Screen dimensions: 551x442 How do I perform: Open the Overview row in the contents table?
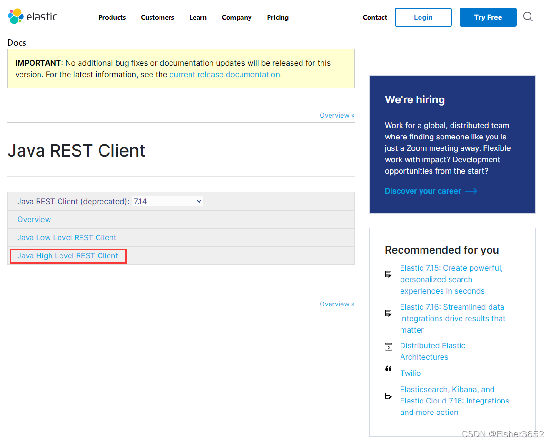pos(34,219)
